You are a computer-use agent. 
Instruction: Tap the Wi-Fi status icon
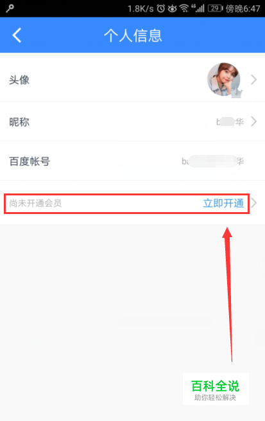tap(184, 8)
